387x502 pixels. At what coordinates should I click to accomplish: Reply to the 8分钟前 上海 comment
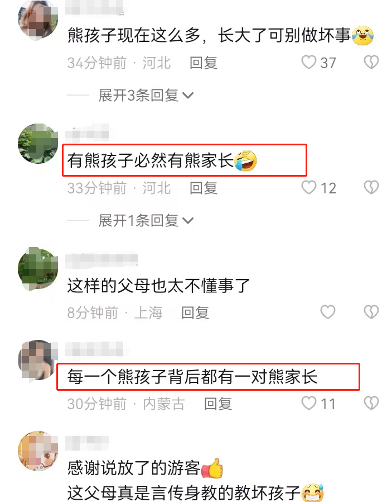tap(195, 313)
